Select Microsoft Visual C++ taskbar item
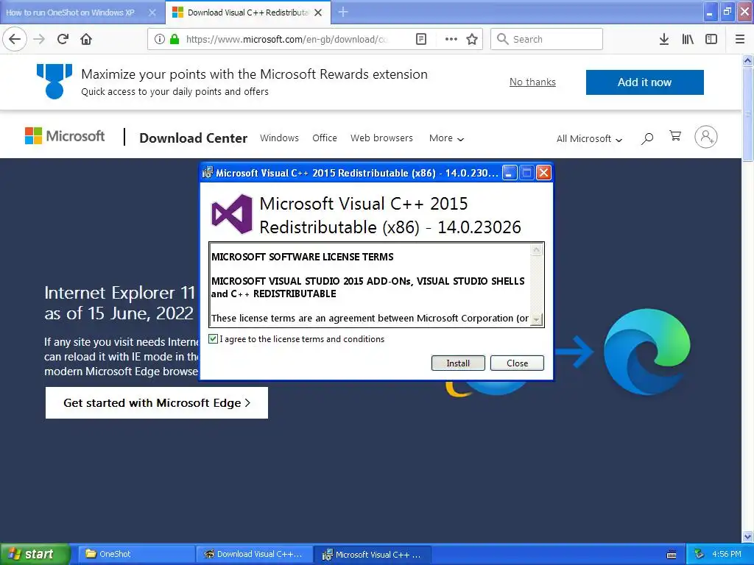 click(372, 555)
